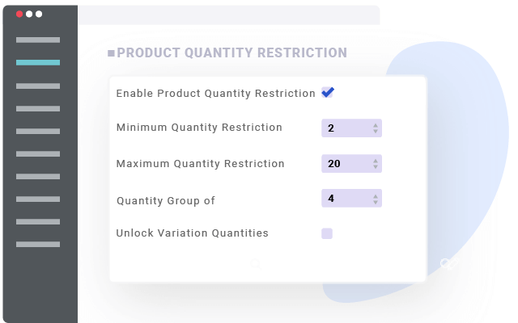Open the third sidebar menu item
Screen dimensions: 518x323
tap(38, 86)
